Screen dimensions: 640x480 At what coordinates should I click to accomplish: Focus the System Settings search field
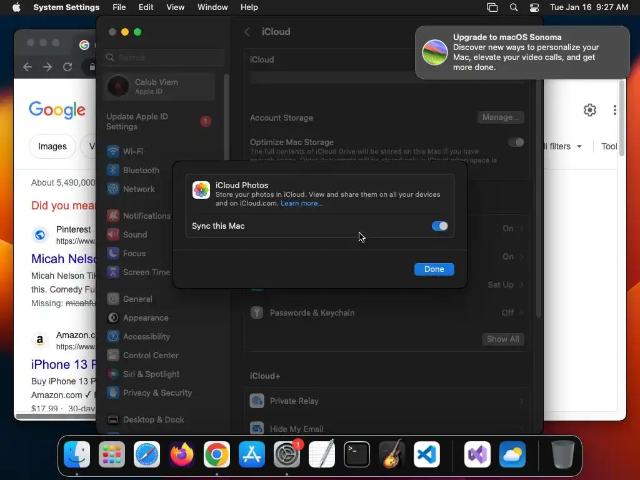164,57
